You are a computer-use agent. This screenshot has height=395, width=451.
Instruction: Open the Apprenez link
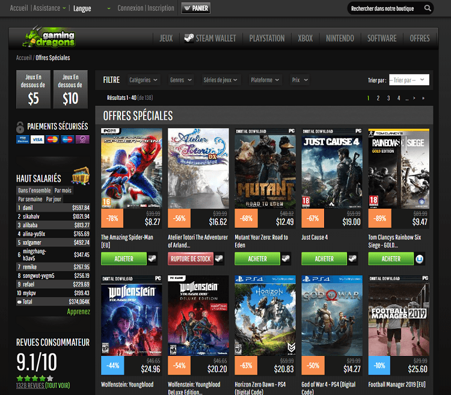tap(79, 311)
